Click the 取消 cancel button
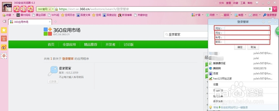The height and width of the screenshot is (111, 279). pos(253,47)
